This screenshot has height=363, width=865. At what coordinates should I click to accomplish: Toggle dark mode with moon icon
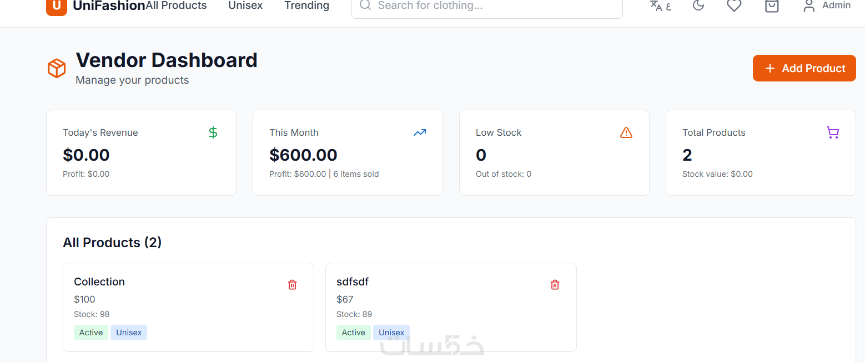point(698,6)
